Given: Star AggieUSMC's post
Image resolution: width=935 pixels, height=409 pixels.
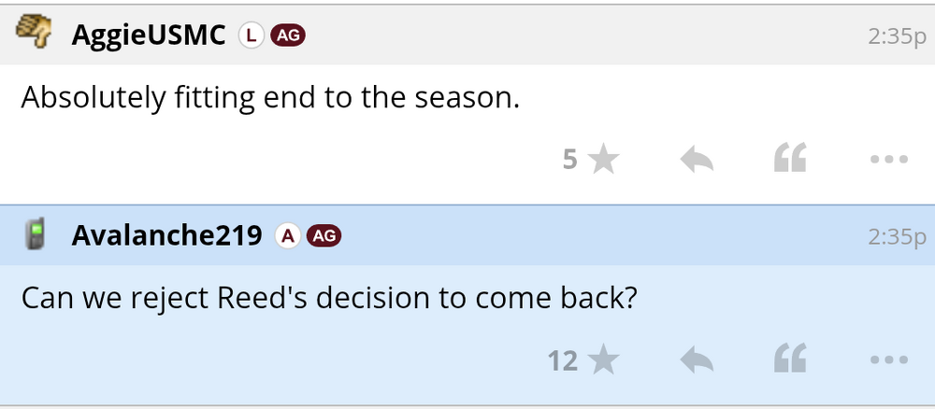Looking at the screenshot, I should pyautogui.click(x=604, y=160).
